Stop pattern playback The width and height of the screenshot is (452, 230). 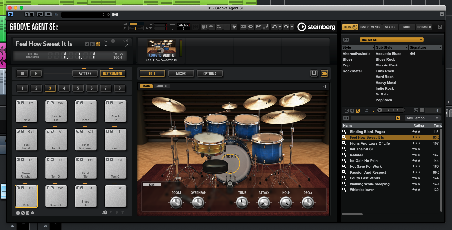pyautogui.click(x=22, y=74)
